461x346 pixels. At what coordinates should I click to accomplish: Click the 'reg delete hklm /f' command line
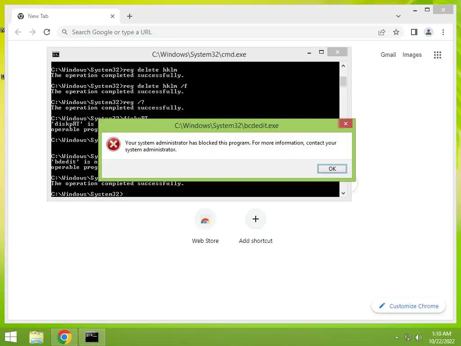tap(119, 86)
